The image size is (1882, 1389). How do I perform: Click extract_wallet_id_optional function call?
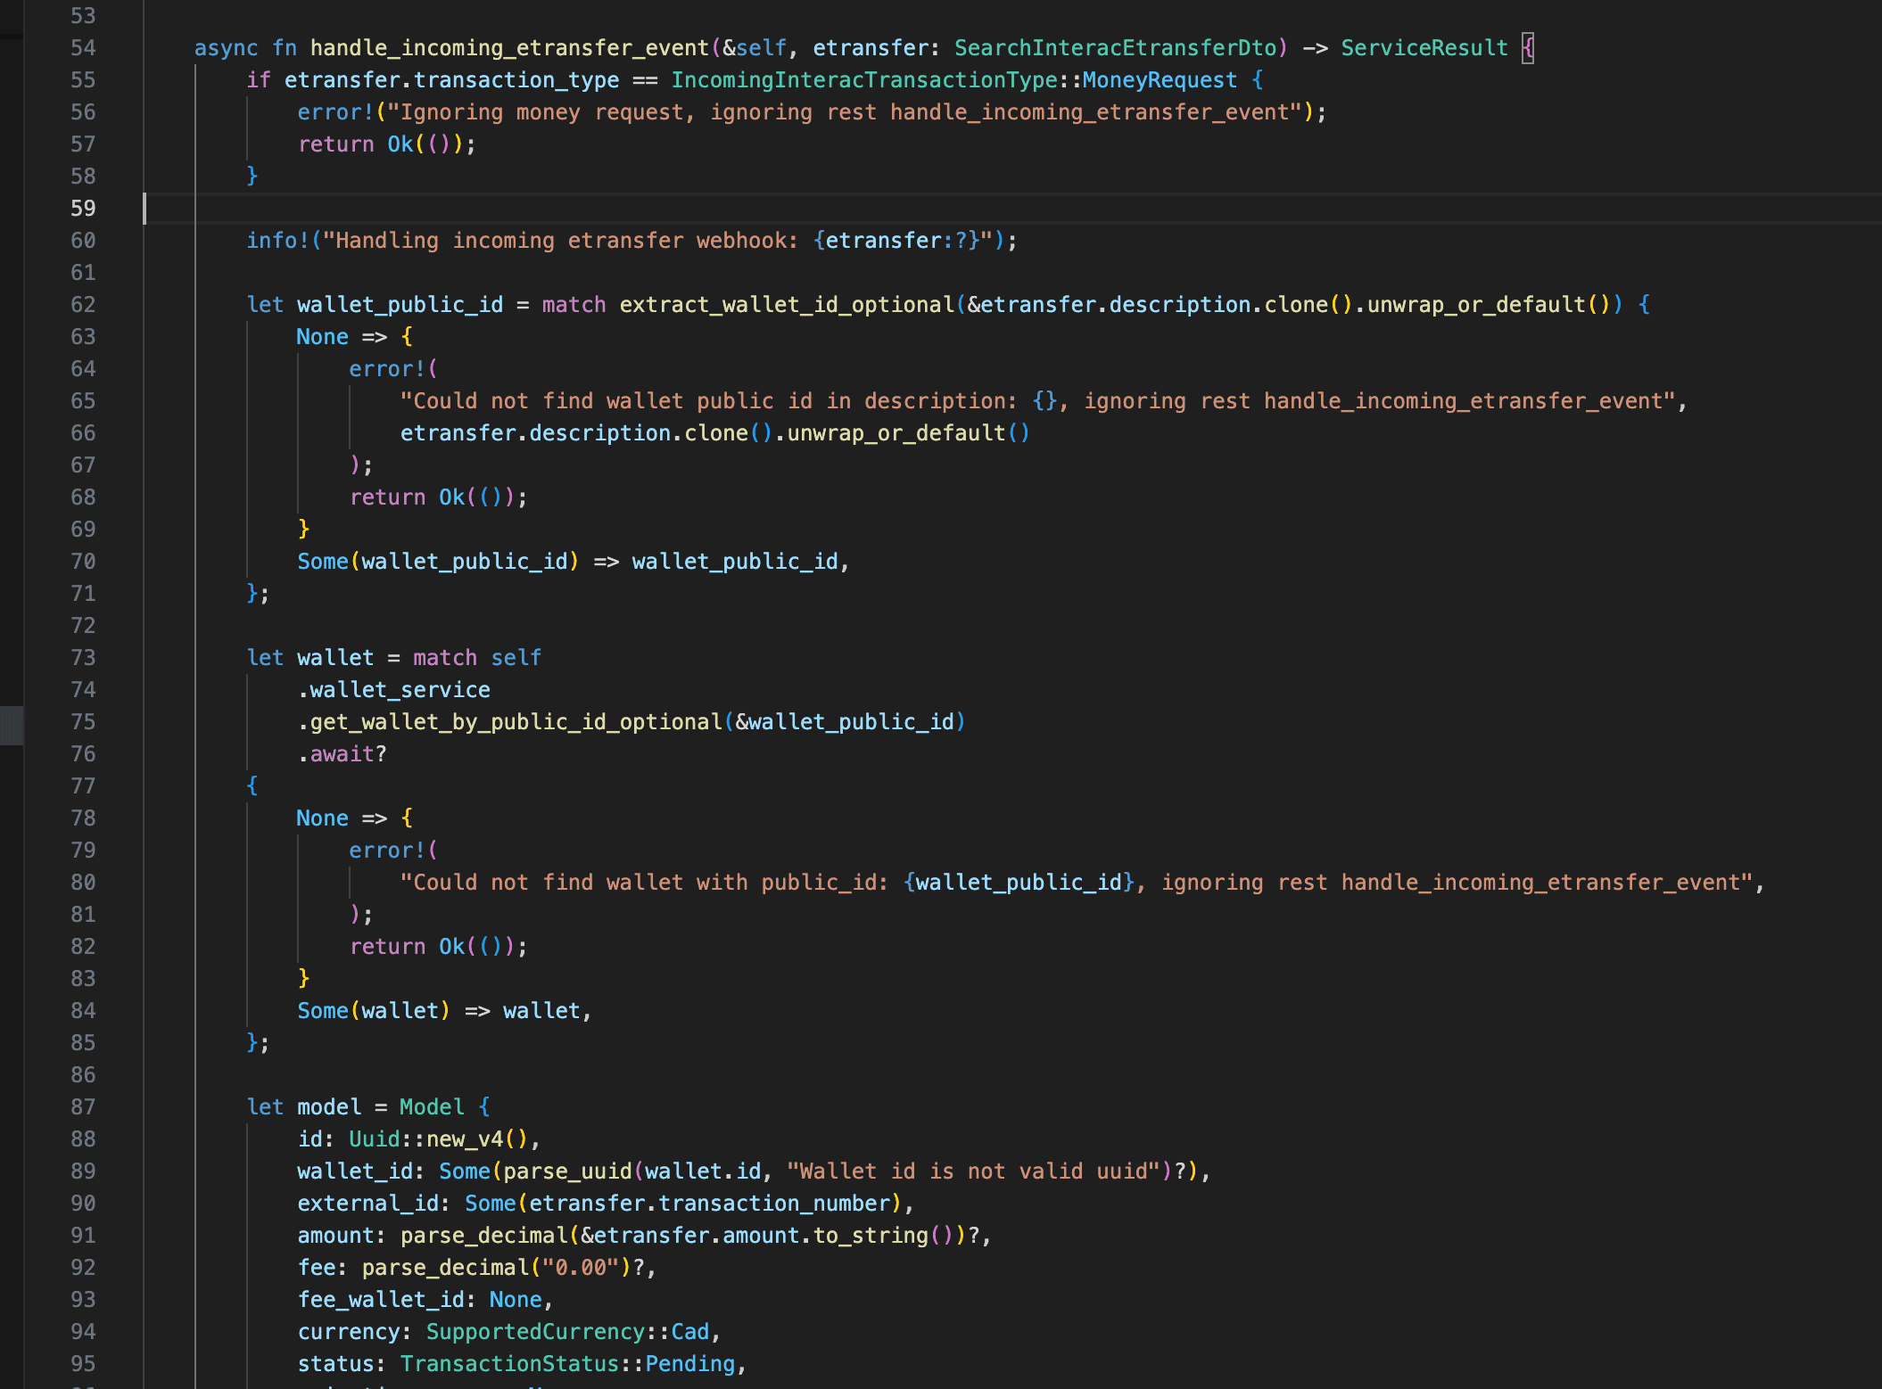point(787,305)
